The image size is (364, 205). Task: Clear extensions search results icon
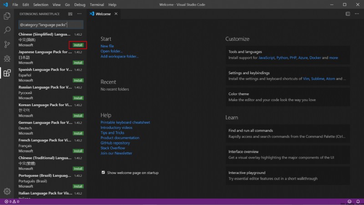[70, 14]
